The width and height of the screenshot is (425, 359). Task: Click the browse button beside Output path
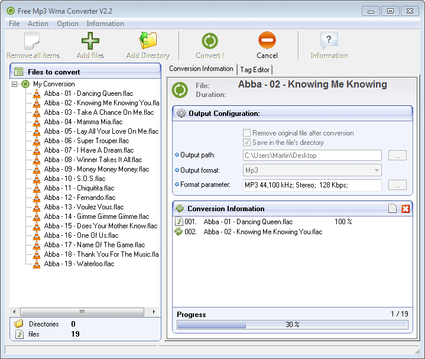tap(397, 156)
